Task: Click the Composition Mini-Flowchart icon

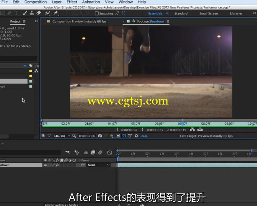Action: (67, 153)
